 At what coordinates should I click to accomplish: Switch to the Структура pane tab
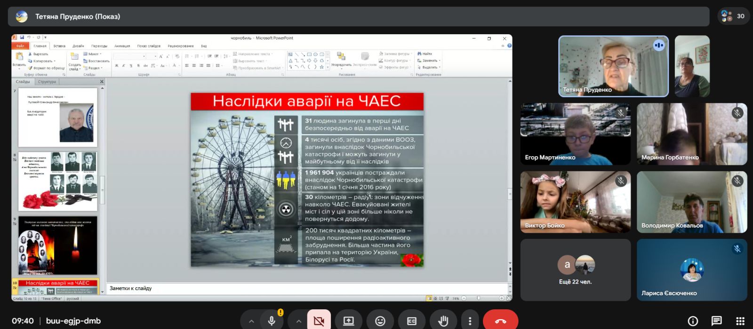point(47,82)
